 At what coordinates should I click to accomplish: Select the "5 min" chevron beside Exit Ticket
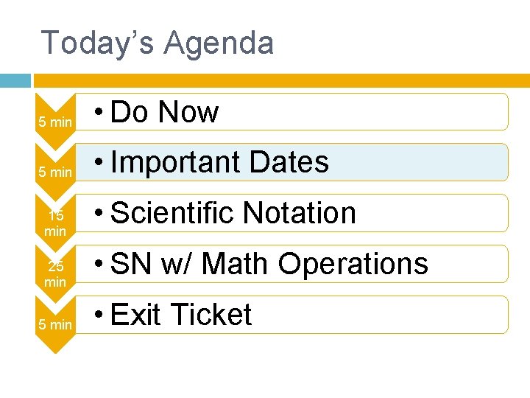tap(54, 324)
